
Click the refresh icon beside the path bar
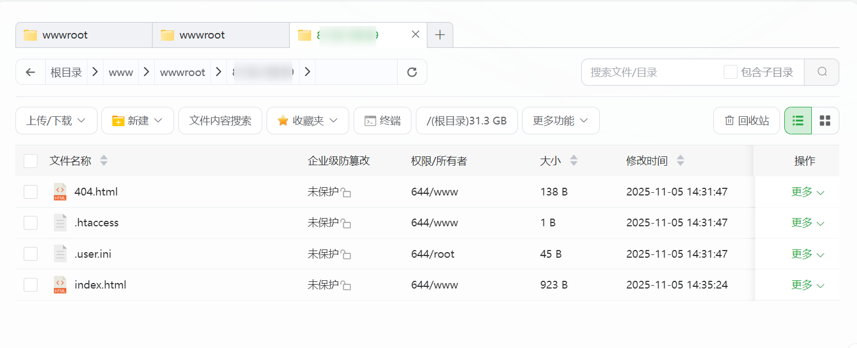pos(412,72)
